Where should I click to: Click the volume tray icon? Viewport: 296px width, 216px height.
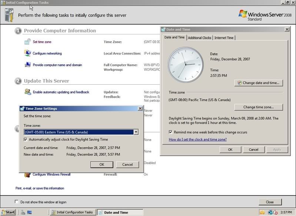[275, 212]
